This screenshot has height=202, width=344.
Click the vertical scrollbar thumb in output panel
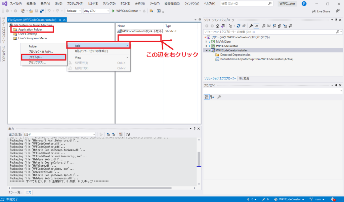[199, 159]
